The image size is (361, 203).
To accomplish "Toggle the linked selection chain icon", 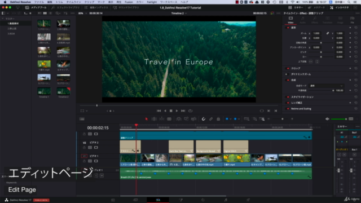I will 211,119.
